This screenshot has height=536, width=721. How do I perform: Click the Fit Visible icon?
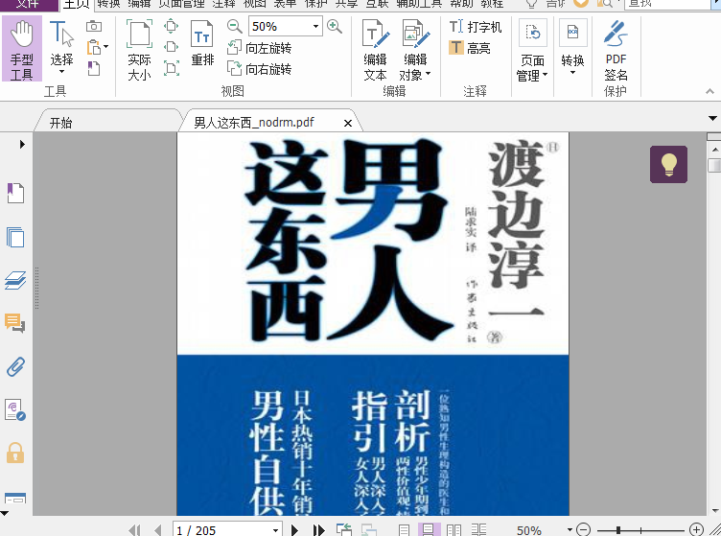pos(171,68)
